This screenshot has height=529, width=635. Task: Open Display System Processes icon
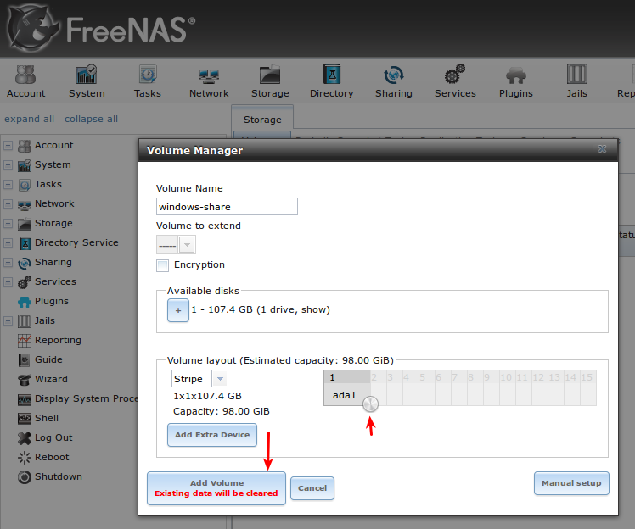[x=25, y=399]
